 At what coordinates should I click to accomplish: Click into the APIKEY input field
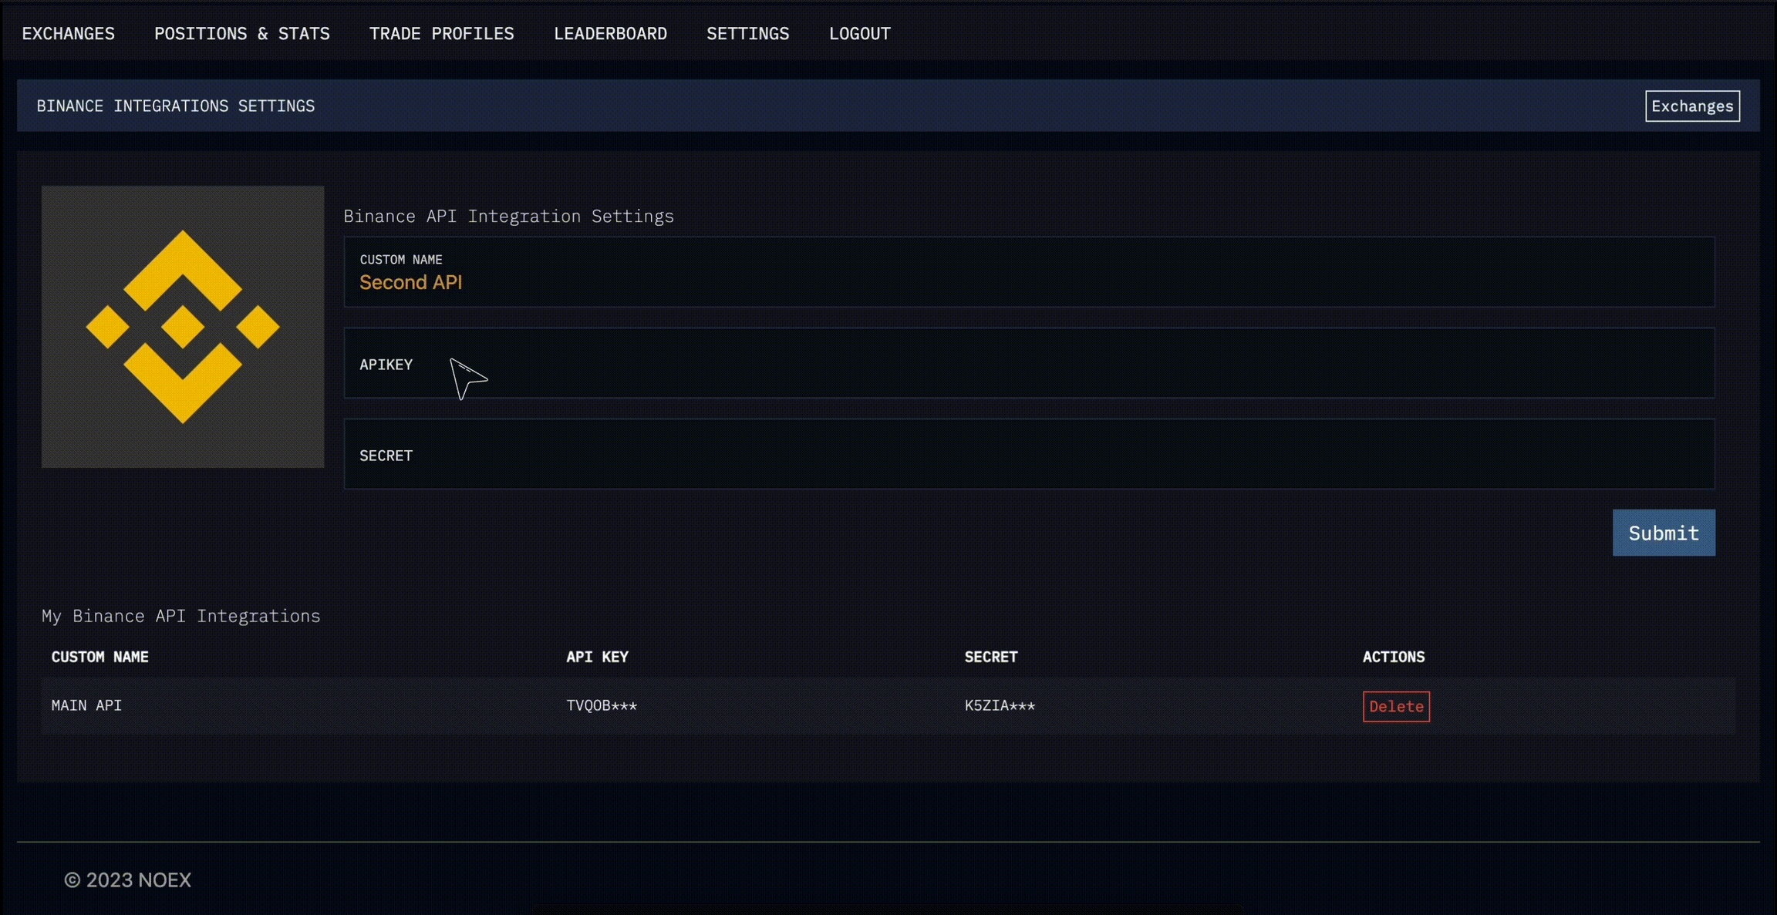pyautogui.click(x=1028, y=364)
